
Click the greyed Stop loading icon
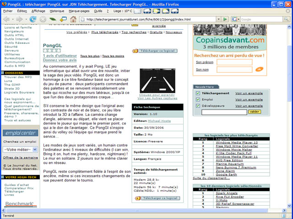coord(43,19)
